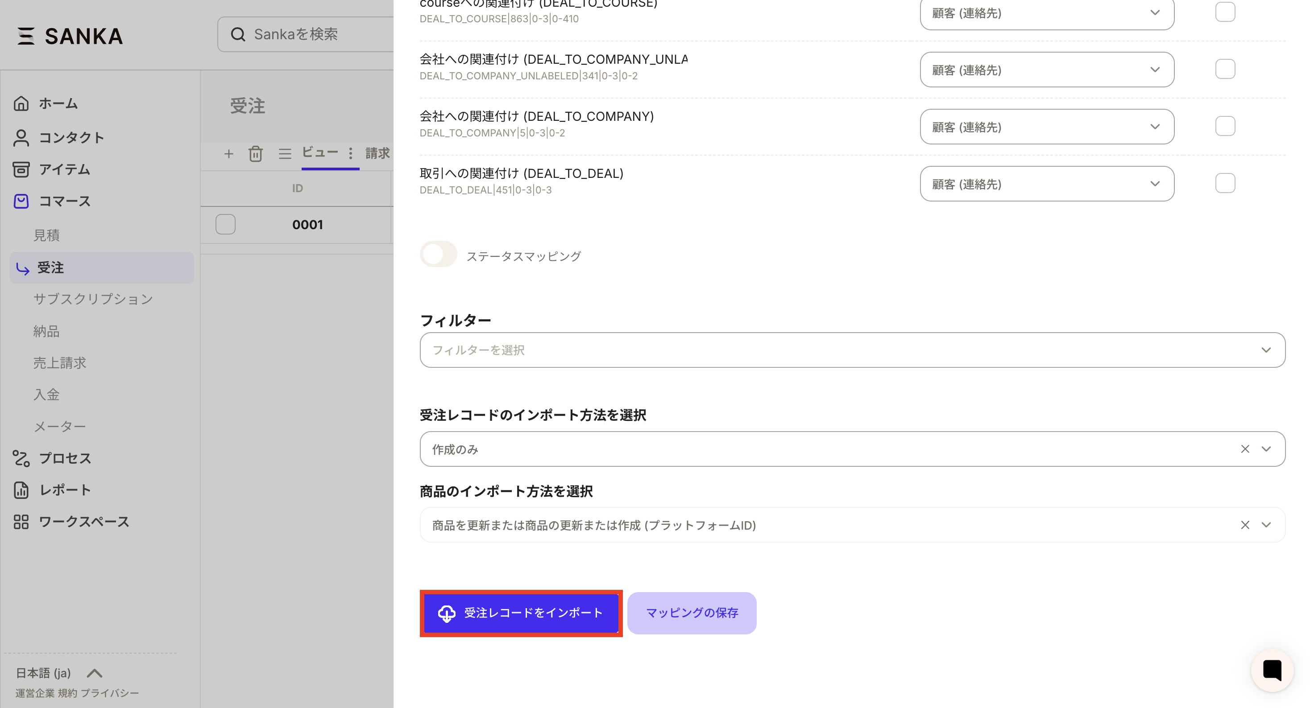Tick the checkbox for DEAL_TO_COMPANY_UNLABELED row
The height and width of the screenshot is (708, 1310).
pos(1225,69)
